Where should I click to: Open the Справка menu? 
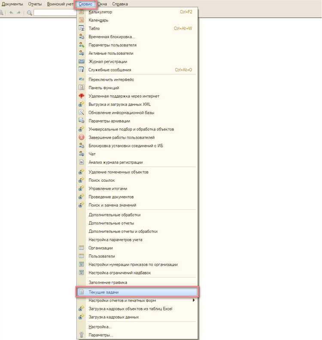120,4
